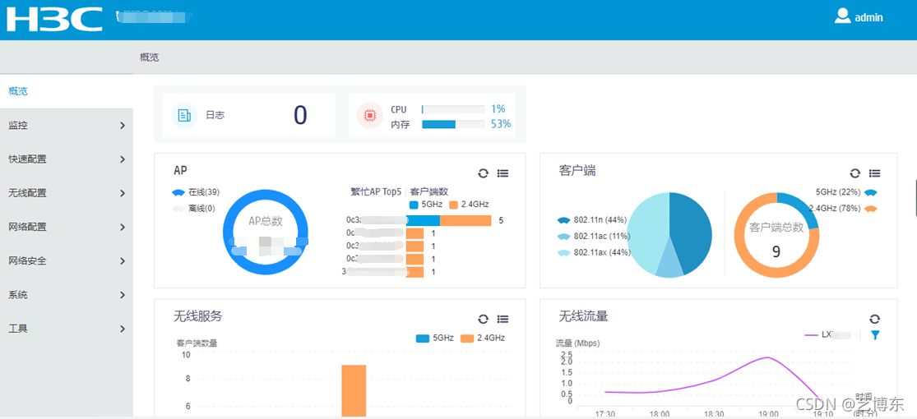Toggle the 在线(39) legend marker

tap(178, 193)
